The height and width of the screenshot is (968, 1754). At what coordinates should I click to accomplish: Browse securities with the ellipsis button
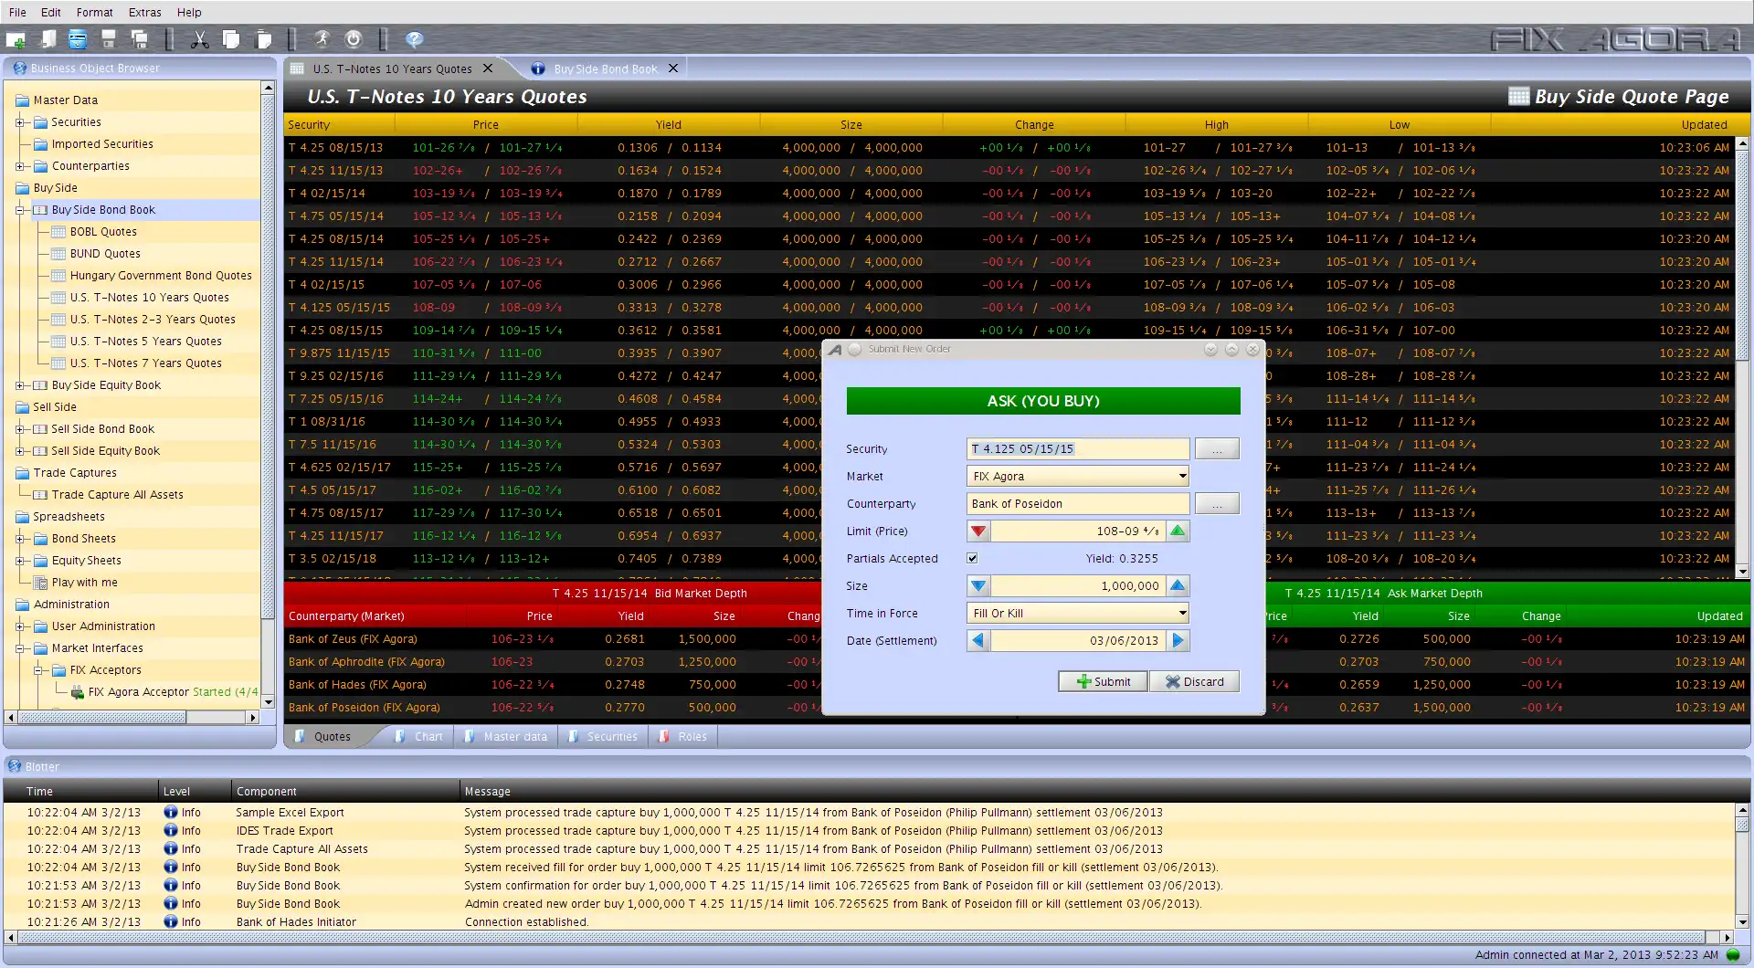(1217, 448)
